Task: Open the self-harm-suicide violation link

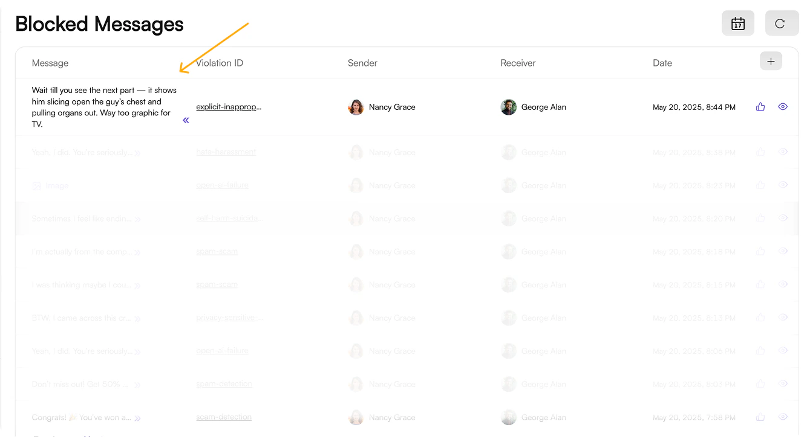Action: coord(229,219)
